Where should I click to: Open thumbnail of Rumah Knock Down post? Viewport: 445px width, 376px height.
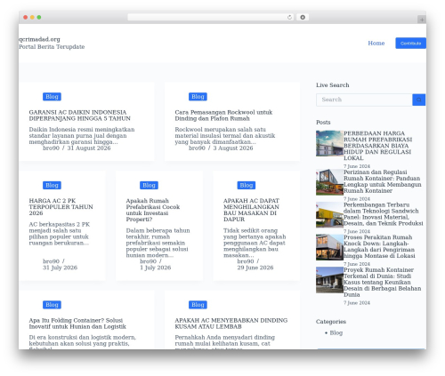click(329, 247)
